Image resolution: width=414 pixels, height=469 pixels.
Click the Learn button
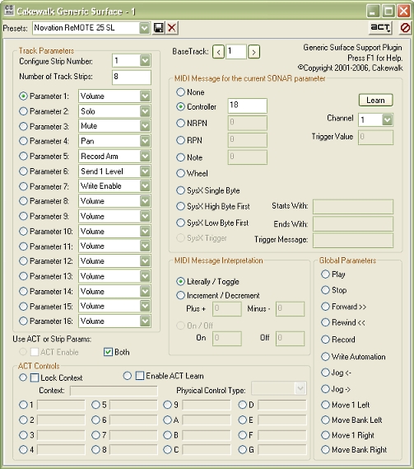pos(375,101)
